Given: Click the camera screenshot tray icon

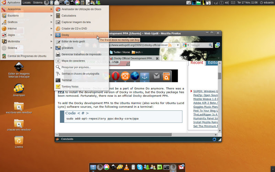Looking at the screenshot, I should tap(188, 2).
